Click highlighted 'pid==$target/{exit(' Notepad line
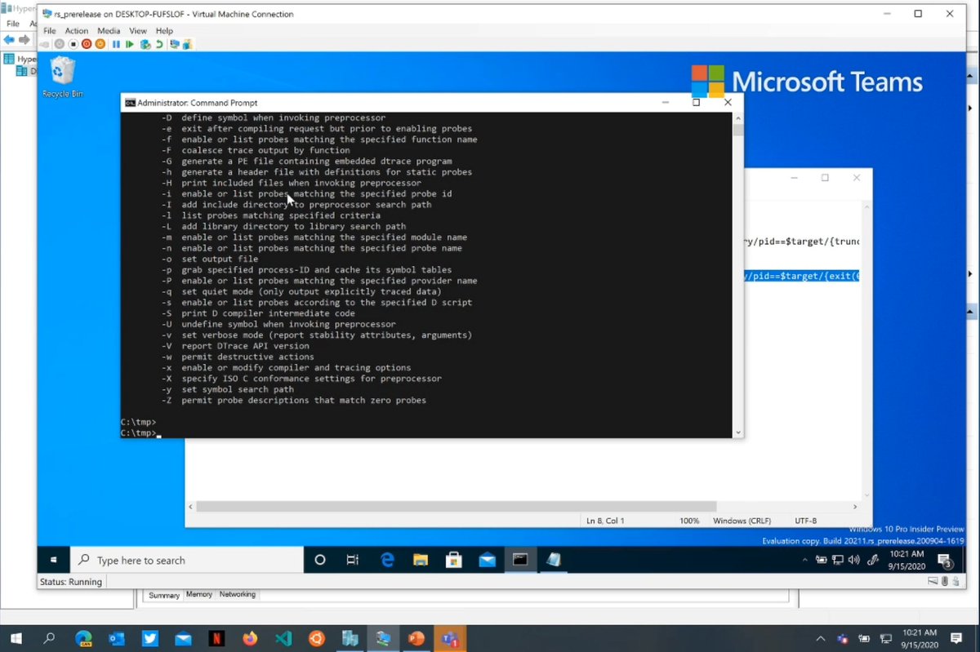Screen dimensions: 980x652 click(x=802, y=276)
